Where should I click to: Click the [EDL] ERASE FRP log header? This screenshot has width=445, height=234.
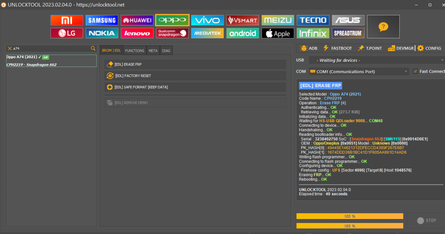[320, 86]
